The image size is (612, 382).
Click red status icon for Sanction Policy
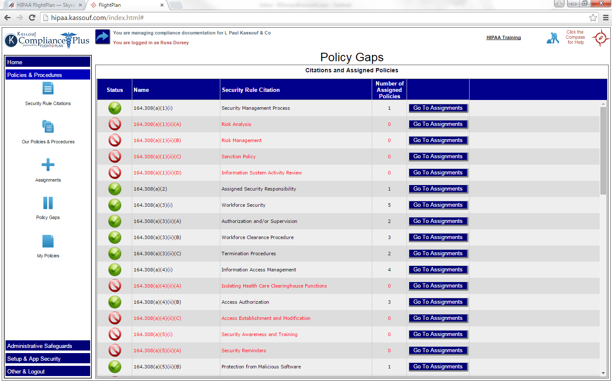tap(115, 157)
